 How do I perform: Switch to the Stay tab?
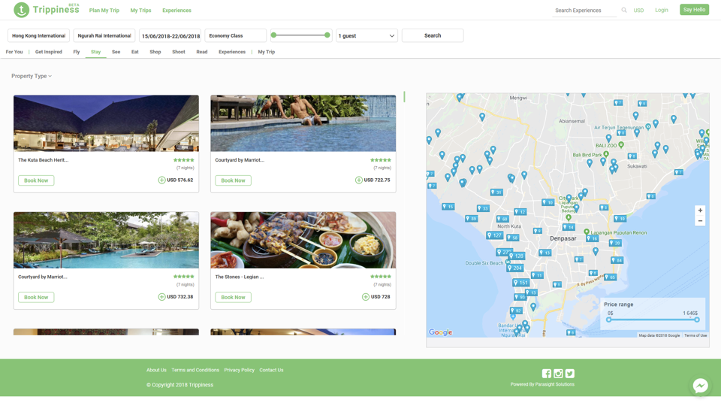pyautogui.click(x=95, y=52)
